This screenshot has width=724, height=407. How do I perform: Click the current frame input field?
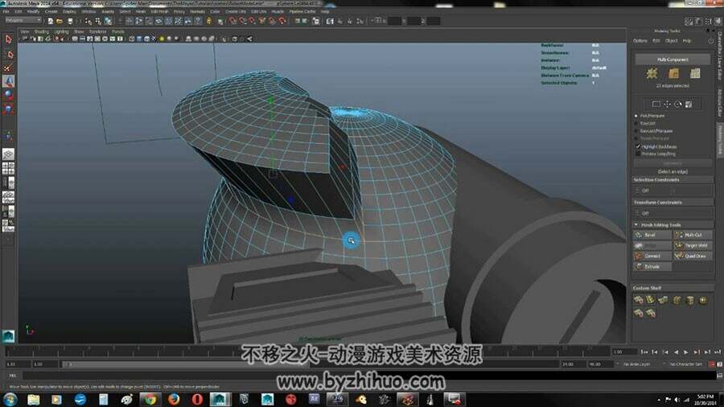(x=624, y=352)
